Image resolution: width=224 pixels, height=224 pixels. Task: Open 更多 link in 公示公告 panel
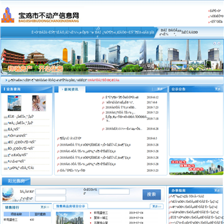(x=218, y=89)
